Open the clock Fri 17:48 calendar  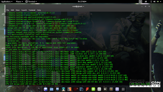[82, 2]
